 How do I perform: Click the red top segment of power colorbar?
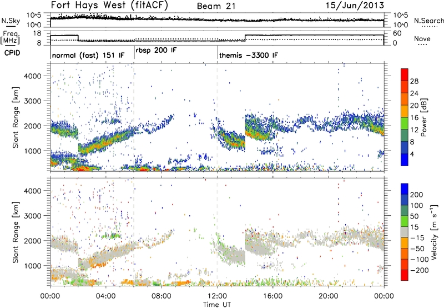click(x=405, y=75)
